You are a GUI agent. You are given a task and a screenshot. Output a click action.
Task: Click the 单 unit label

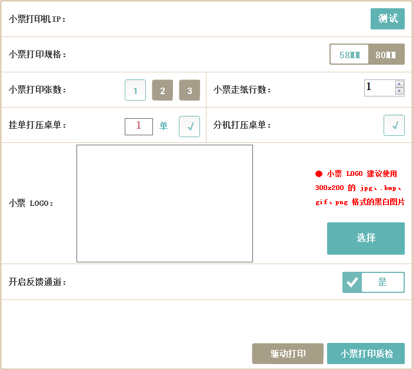pyautogui.click(x=164, y=126)
